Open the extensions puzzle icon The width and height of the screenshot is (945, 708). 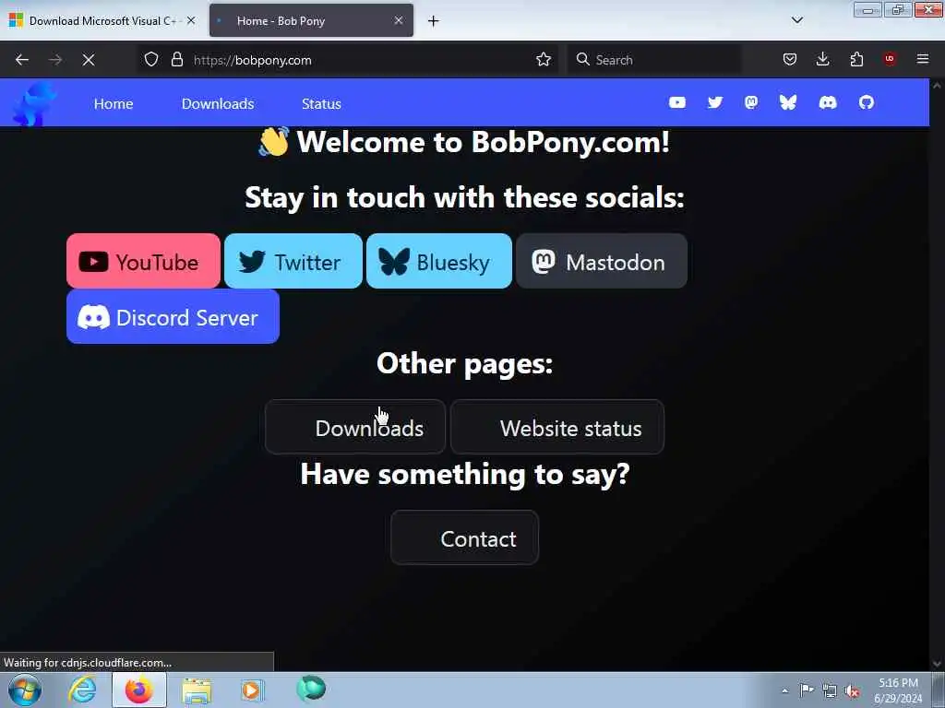(x=856, y=60)
